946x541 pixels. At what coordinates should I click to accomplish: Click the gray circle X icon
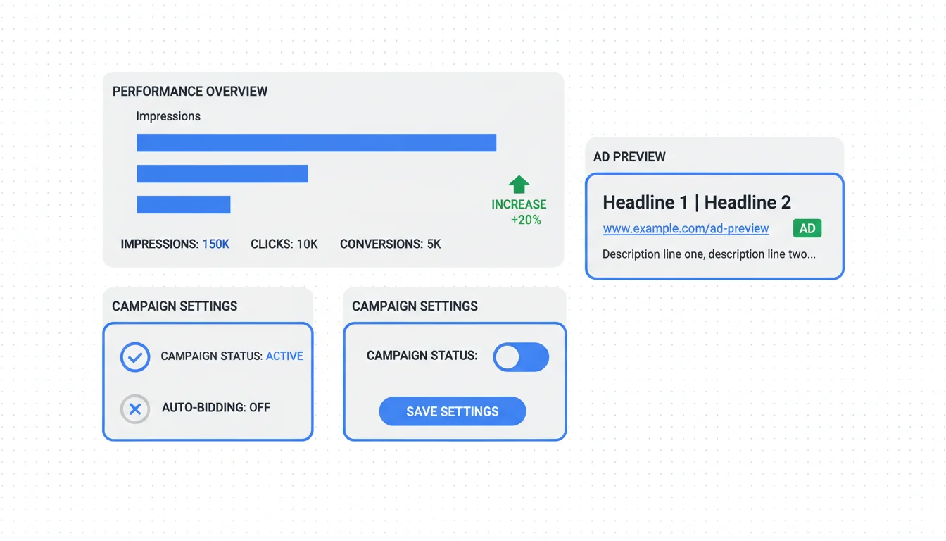coord(135,409)
